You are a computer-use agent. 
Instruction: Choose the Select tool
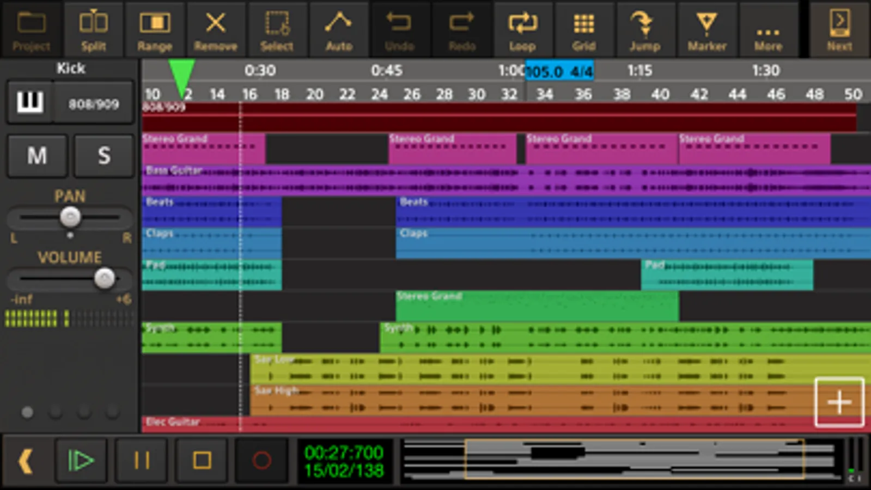(x=277, y=30)
